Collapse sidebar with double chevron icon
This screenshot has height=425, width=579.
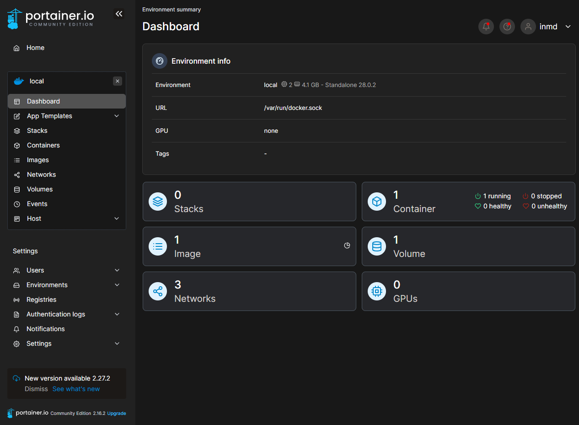pyautogui.click(x=119, y=14)
